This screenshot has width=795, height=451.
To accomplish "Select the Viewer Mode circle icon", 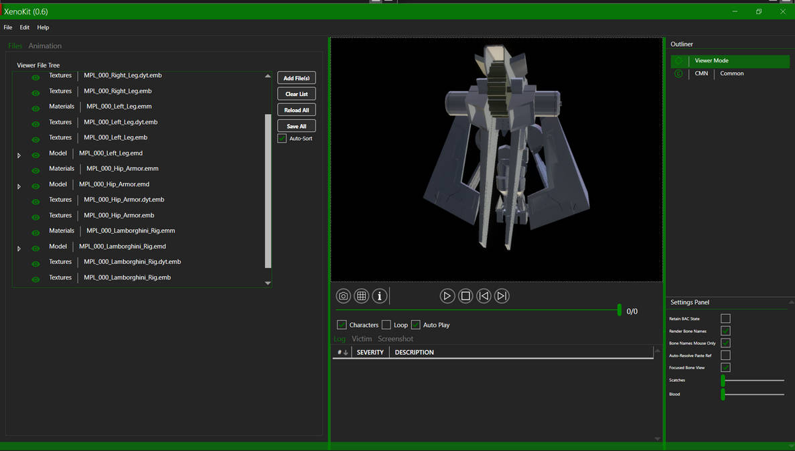I will click(678, 61).
